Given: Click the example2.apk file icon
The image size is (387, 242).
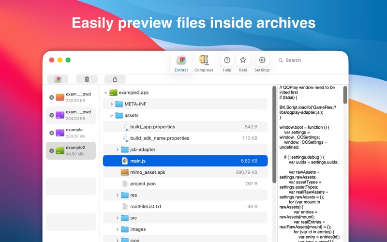Looking at the screenshot, I should (113, 92).
